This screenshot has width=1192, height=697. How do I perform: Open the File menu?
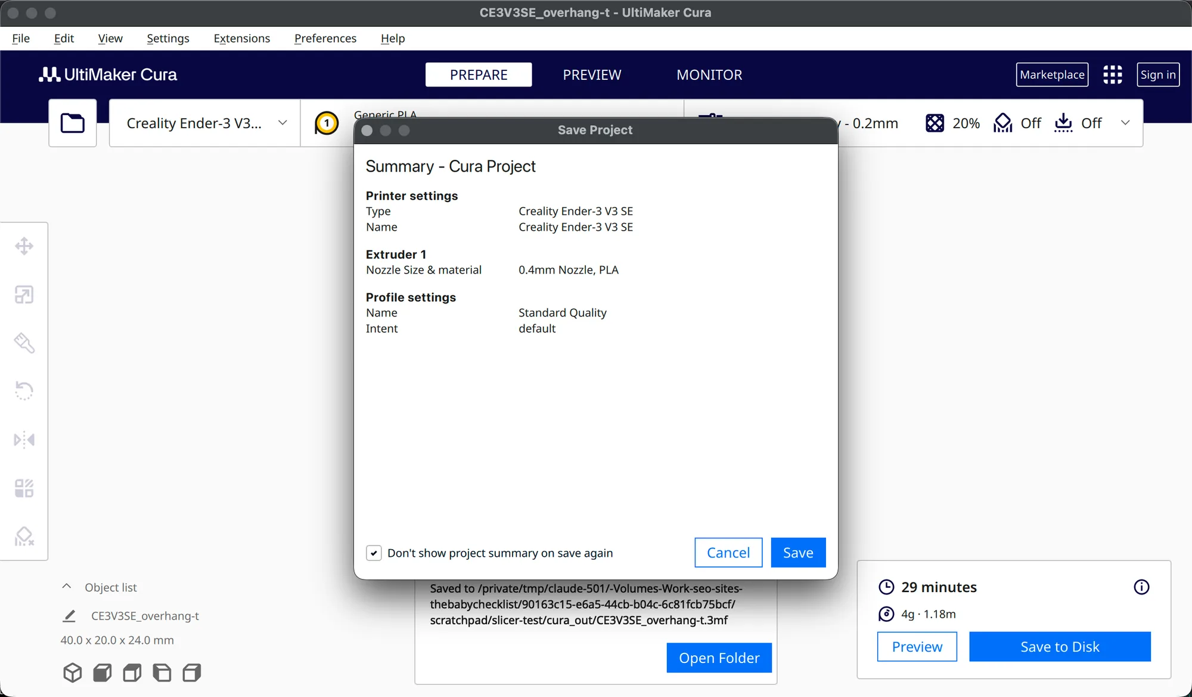[21, 38]
